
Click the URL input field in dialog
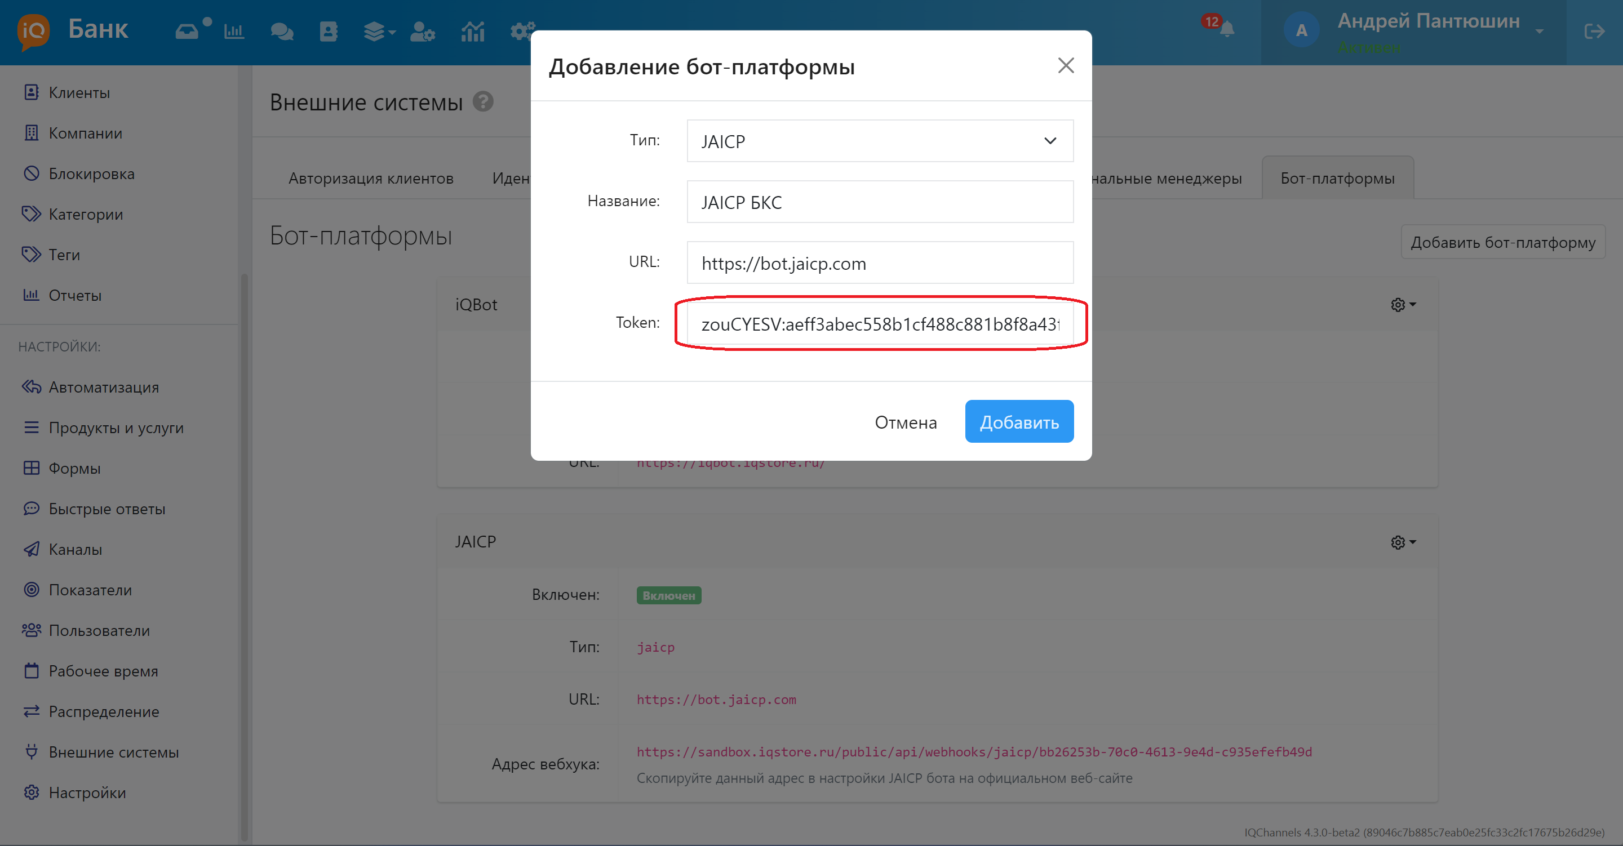pos(880,262)
